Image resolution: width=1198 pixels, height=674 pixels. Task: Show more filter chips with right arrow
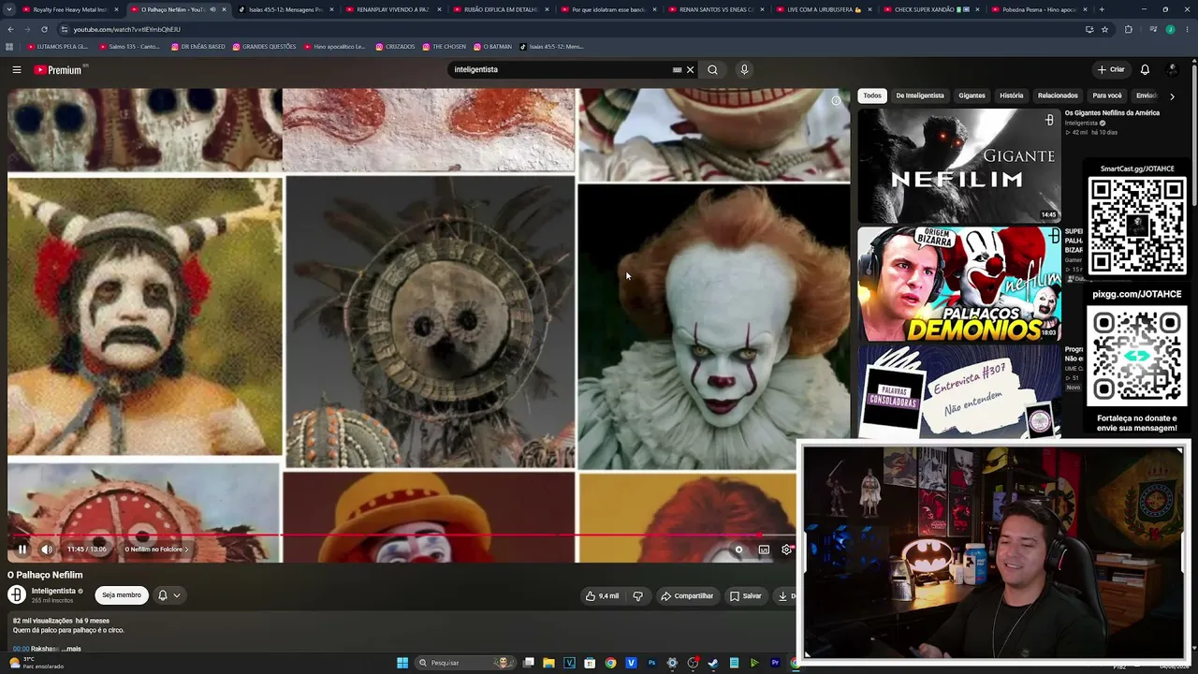pos(1172,95)
